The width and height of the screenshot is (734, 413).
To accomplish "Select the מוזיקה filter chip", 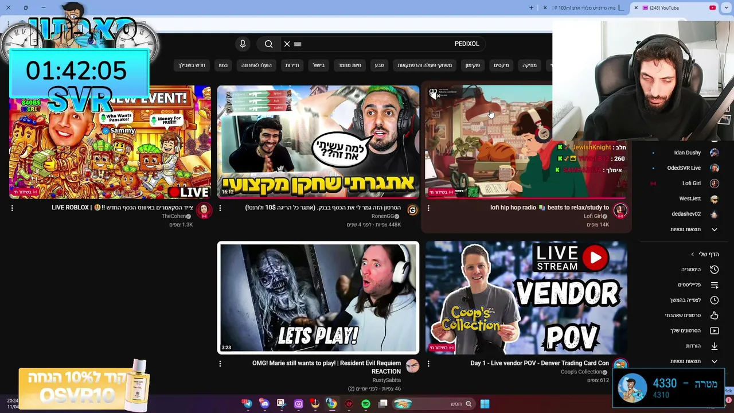I will click(529, 65).
